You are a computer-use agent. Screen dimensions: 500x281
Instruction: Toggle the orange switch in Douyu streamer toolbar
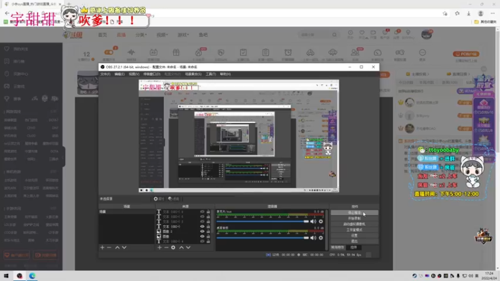(x=108, y=52)
